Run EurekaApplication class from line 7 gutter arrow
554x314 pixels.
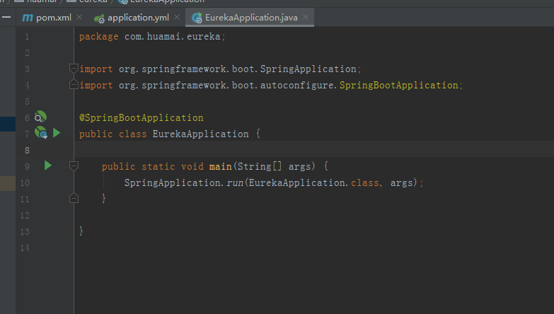[x=57, y=133]
